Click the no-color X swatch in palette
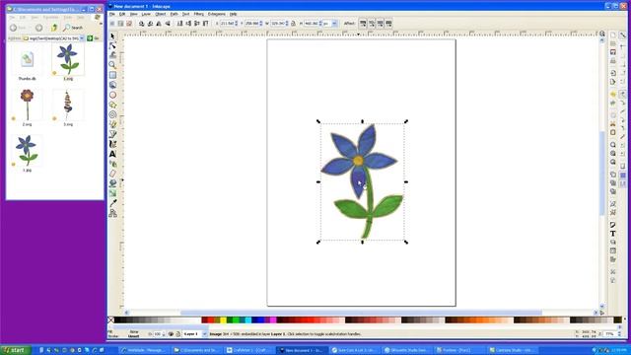631x355 pixels. pyautogui.click(x=110, y=319)
